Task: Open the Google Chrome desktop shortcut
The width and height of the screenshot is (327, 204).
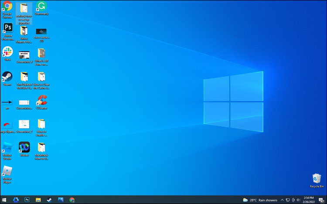Action: pyautogui.click(x=7, y=10)
